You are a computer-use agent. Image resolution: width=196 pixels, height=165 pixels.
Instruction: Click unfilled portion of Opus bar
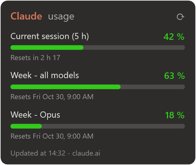[113, 126]
